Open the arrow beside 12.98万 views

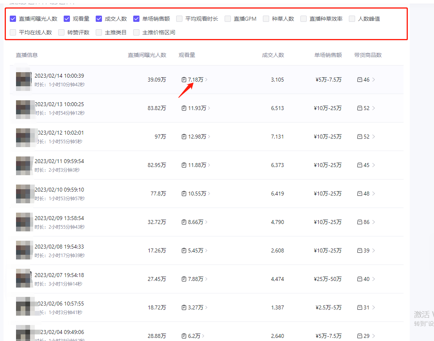click(x=209, y=137)
